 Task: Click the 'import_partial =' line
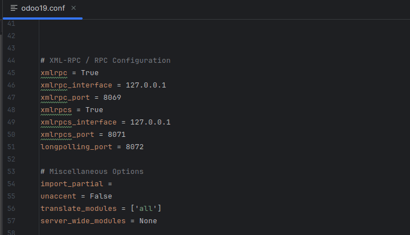76,184
